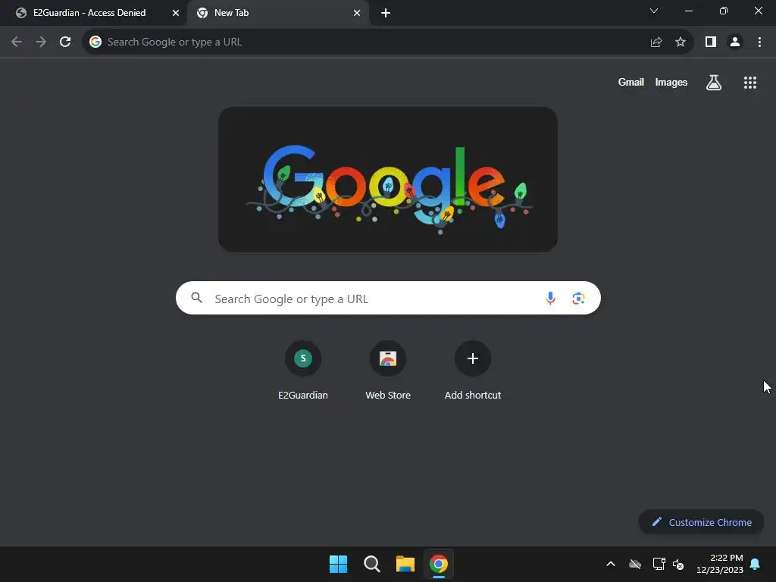Viewport: 776px width, 582px height.
Task: Open the Chrome side panel
Action: [711, 42]
